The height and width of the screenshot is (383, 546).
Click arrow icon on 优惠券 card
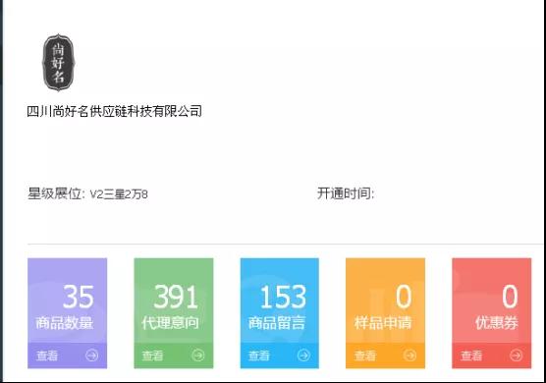coord(517,356)
